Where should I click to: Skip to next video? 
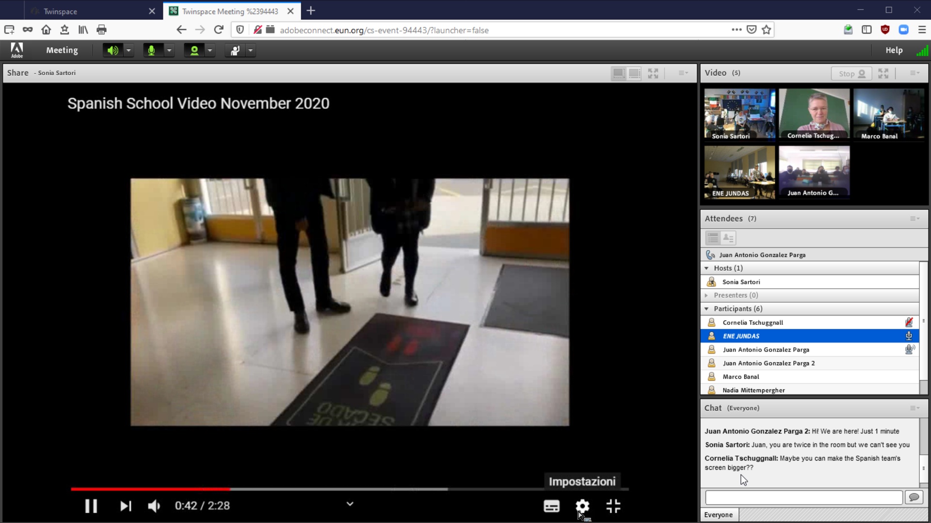(126, 506)
